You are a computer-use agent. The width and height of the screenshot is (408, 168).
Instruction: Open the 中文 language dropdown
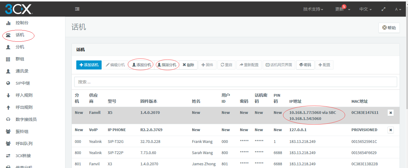[x=365, y=9]
